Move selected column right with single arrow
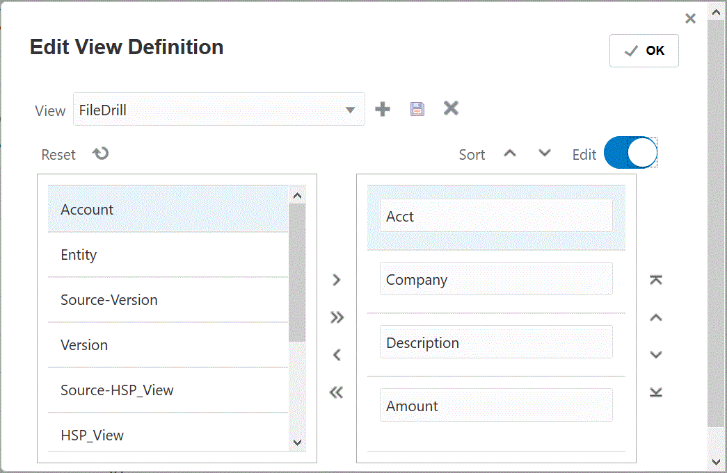The width and height of the screenshot is (727, 473). coord(337,280)
